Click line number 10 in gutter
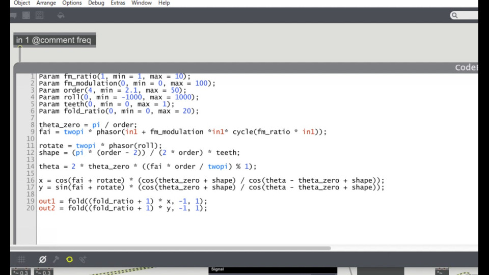This screenshot has height=275, width=489. click(x=30, y=139)
